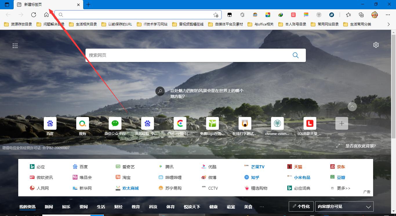Open the page settings gear icon

(376, 45)
